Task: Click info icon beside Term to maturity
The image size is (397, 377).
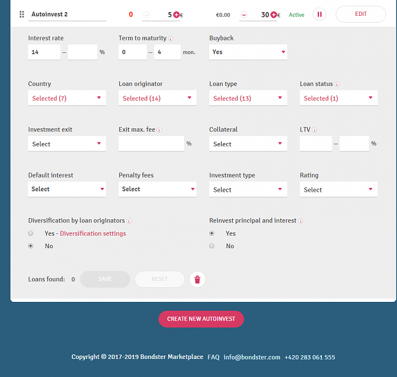Action: (x=171, y=39)
